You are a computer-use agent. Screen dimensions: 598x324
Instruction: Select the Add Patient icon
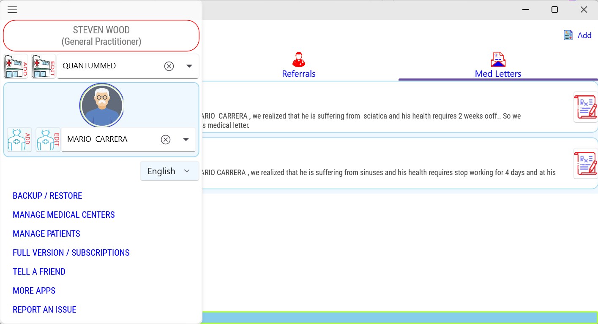(x=19, y=139)
